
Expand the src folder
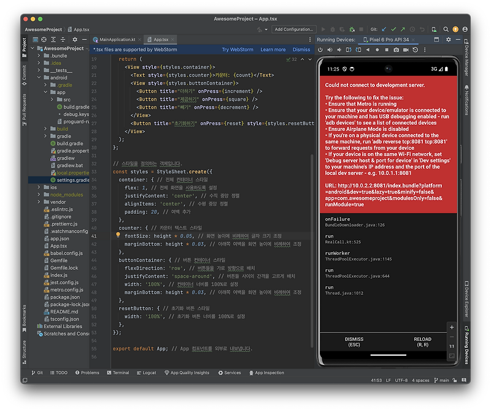pos(52,100)
